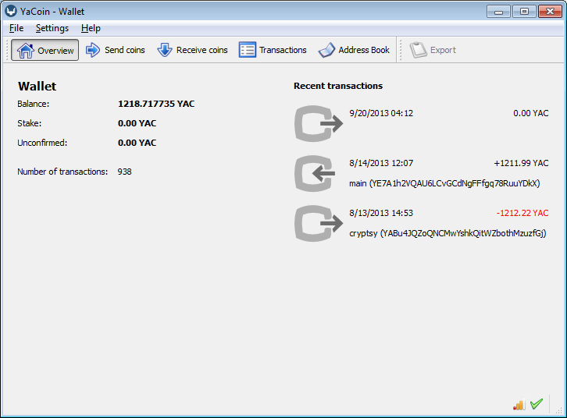Click the Overview house icon
Image resolution: width=567 pixels, height=418 pixels.
[x=25, y=50]
